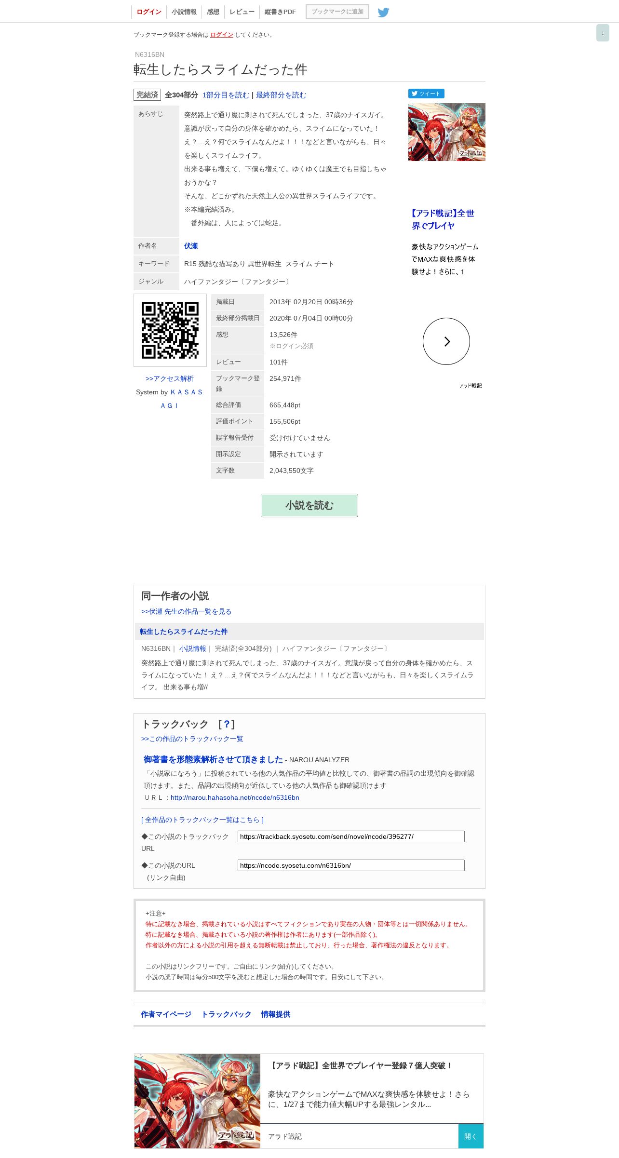Click the 155,506pt rating points value
Screen dimensions: 619x1158
coord(285,422)
